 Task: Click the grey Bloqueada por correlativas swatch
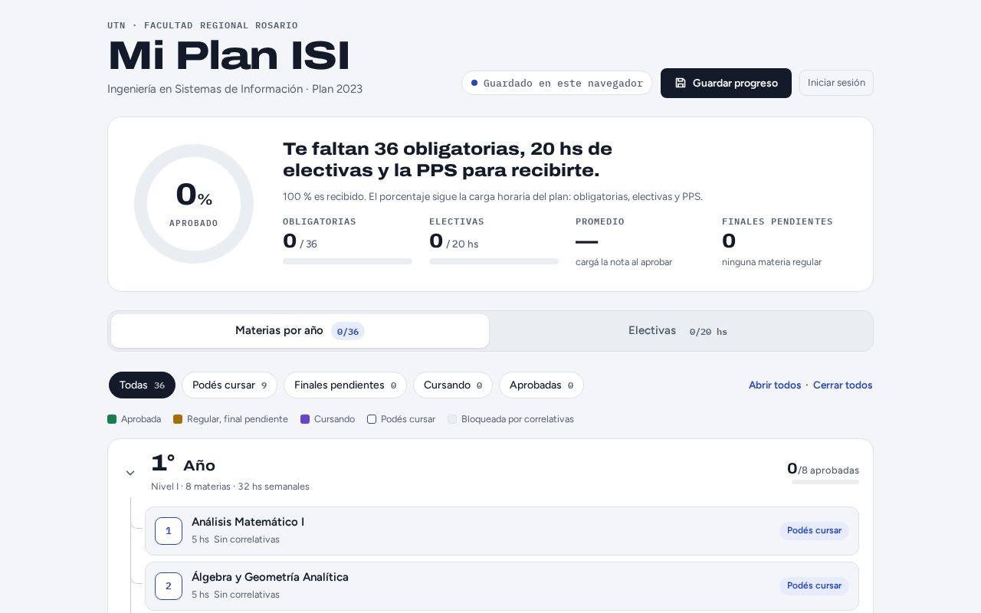[x=452, y=419]
